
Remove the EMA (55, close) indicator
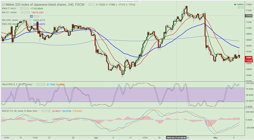30,24
